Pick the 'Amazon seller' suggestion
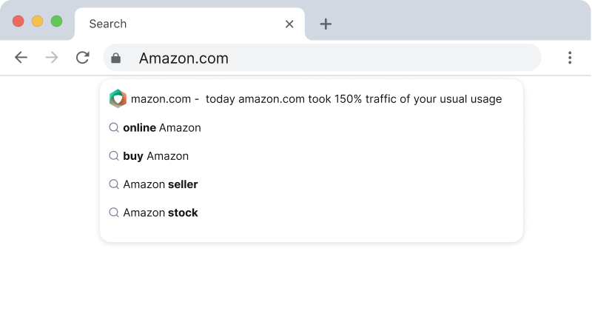The width and height of the screenshot is (592, 325). [161, 184]
